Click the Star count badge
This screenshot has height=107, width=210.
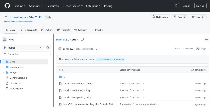point(203,17)
